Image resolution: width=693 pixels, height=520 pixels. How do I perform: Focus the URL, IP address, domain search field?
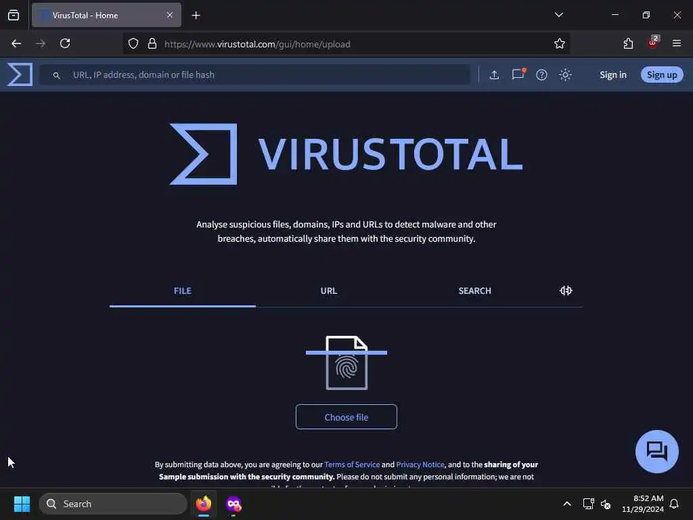[x=254, y=74]
